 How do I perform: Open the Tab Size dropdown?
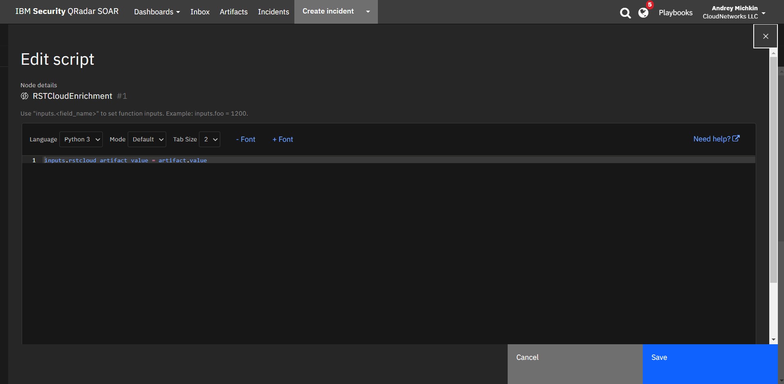[210, 139]
